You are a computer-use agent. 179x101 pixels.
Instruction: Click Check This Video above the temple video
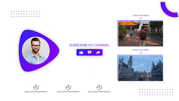click(x=141, y=15)
